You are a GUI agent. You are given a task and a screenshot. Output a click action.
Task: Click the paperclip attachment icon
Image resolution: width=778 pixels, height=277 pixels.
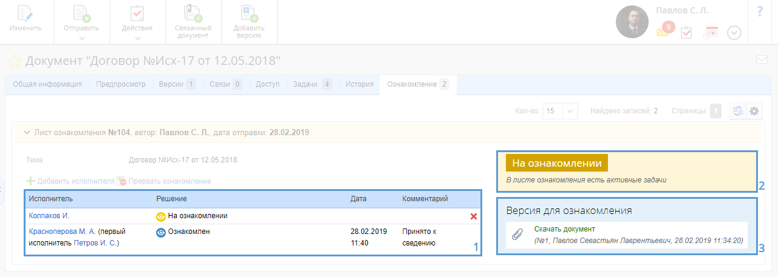coord(518,235)
